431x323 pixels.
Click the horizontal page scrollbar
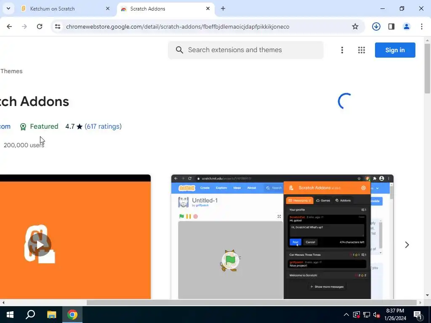coord(252,302)
